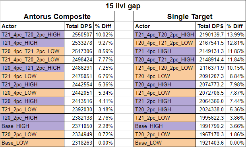Screen dimensions: 246x147
Task: Click orange T20_4pc_T21_2pc_LOW cell in Single Target
Action: (165, 43)
